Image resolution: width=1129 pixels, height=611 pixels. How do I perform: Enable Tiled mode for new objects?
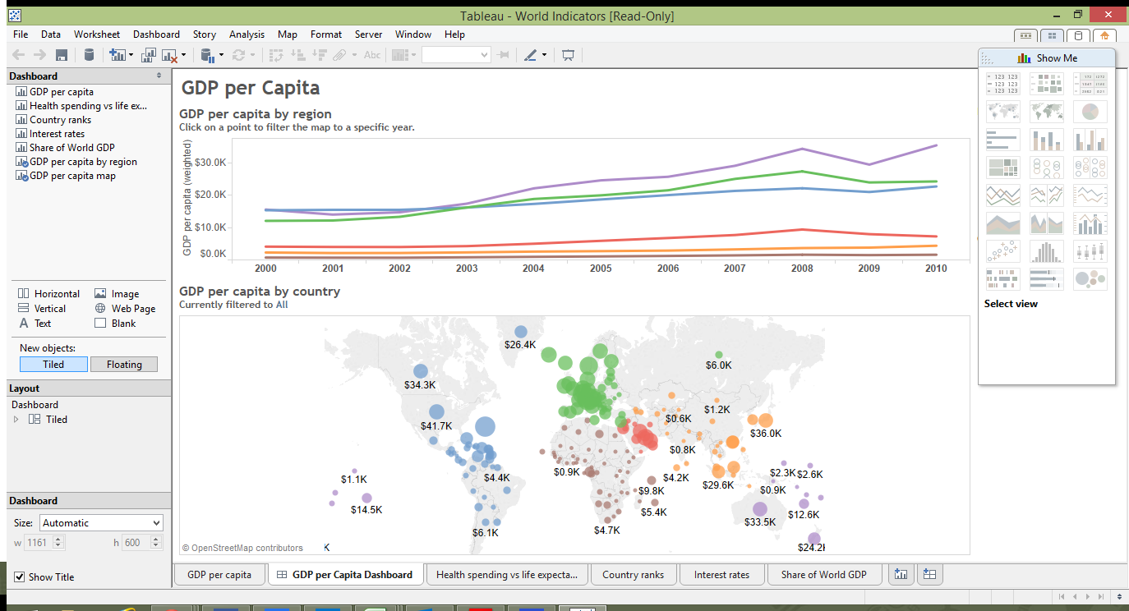click(53, 364)
